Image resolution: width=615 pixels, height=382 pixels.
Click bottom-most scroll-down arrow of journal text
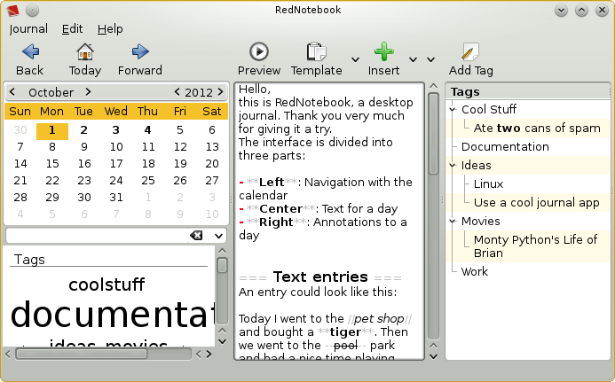coord(433,356)
